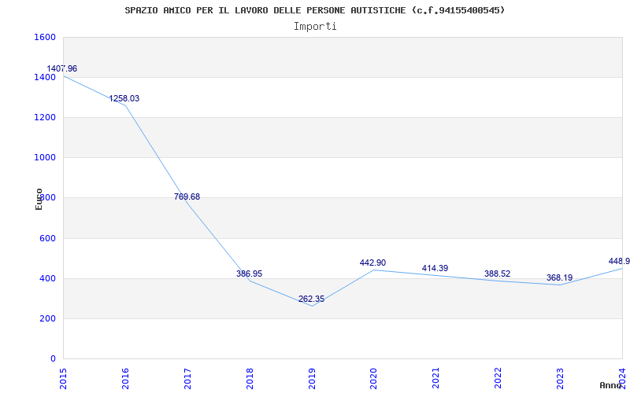
Task: Click the 200 y-axis tick label
Action: tap(48, 319)
